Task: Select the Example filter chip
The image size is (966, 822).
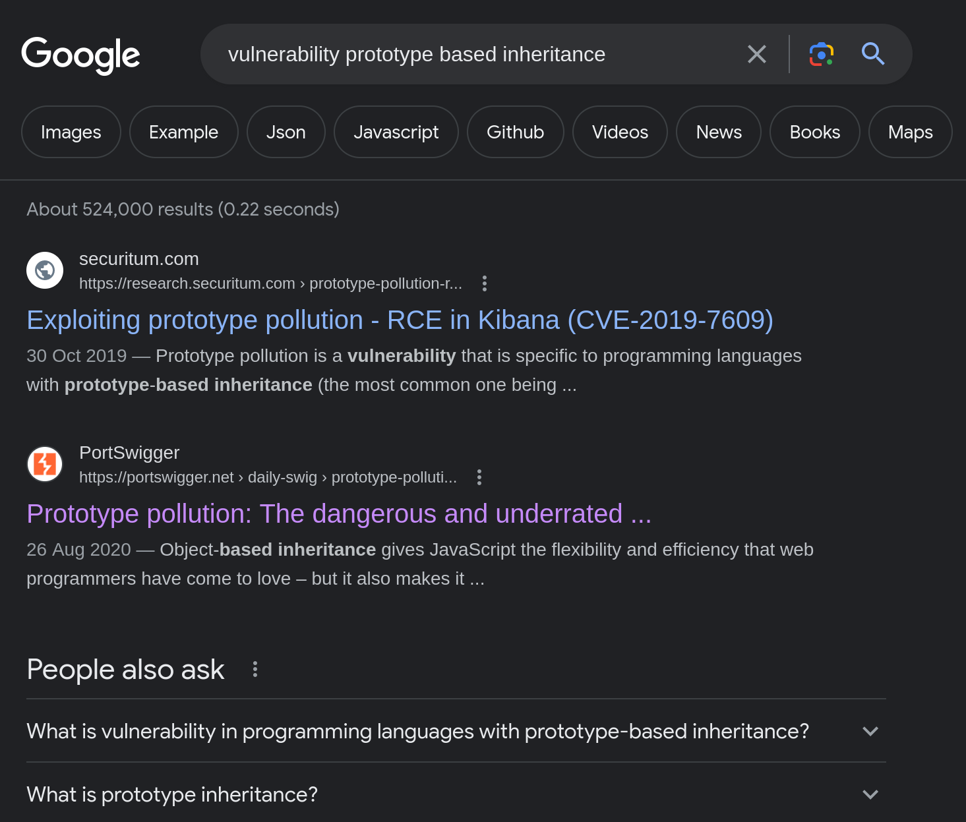Action: (184, 132)
